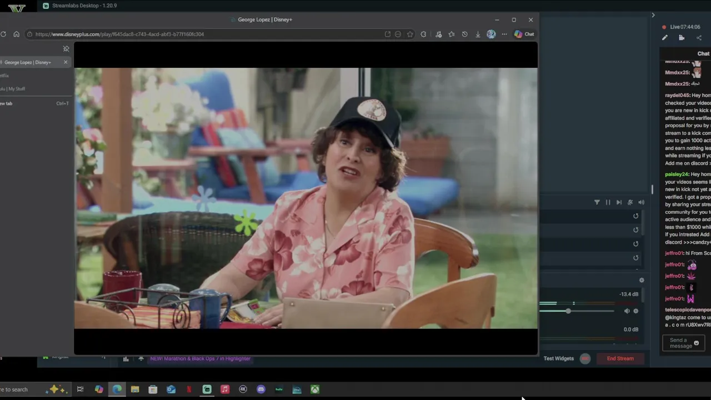The width and height of the screenshot is (711, 400).
Task: Open the browser three-dots menu
Action: (504, 34)
